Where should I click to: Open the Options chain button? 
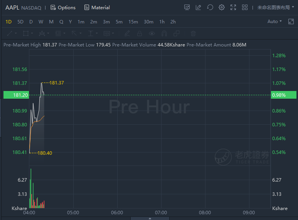coord(63,8)
